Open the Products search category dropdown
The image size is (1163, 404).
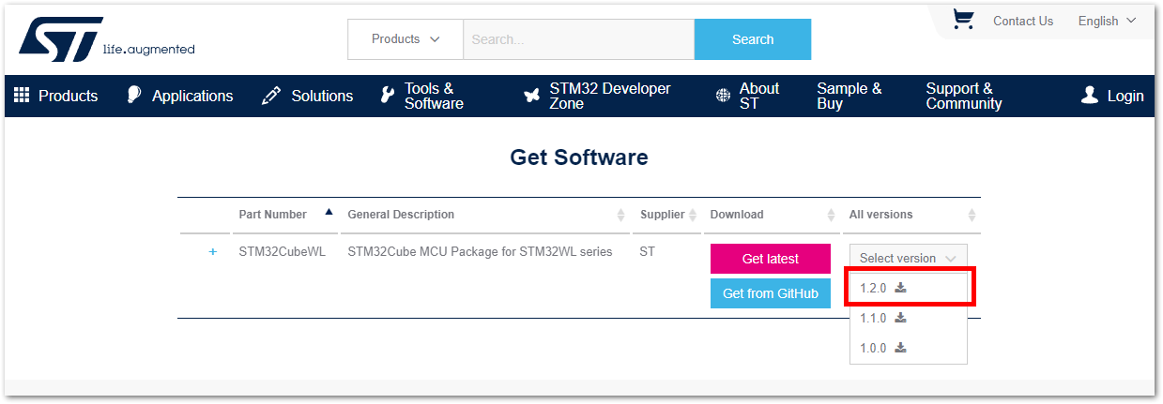pos(406,39)
